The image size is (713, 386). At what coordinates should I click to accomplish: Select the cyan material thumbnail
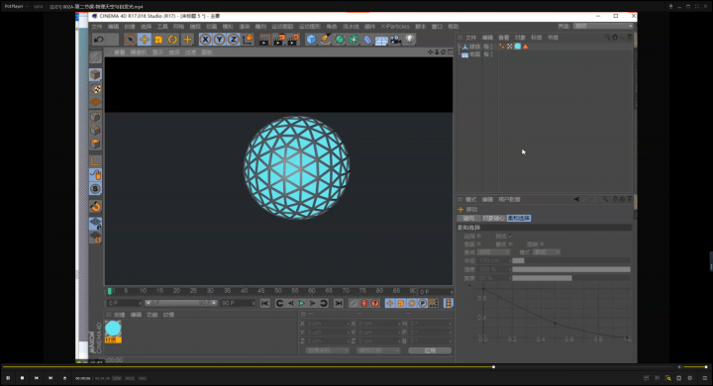click(113, 329)
